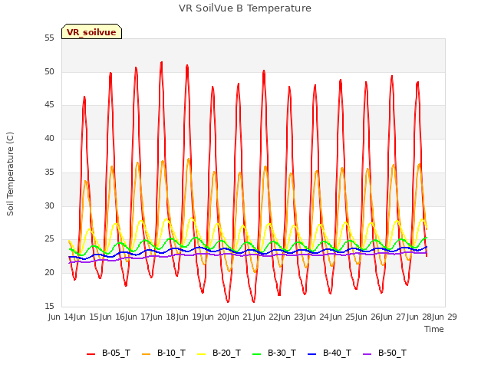
Task: Click the chart title VR SoilVue B Temperature
Action: (245, 8)
